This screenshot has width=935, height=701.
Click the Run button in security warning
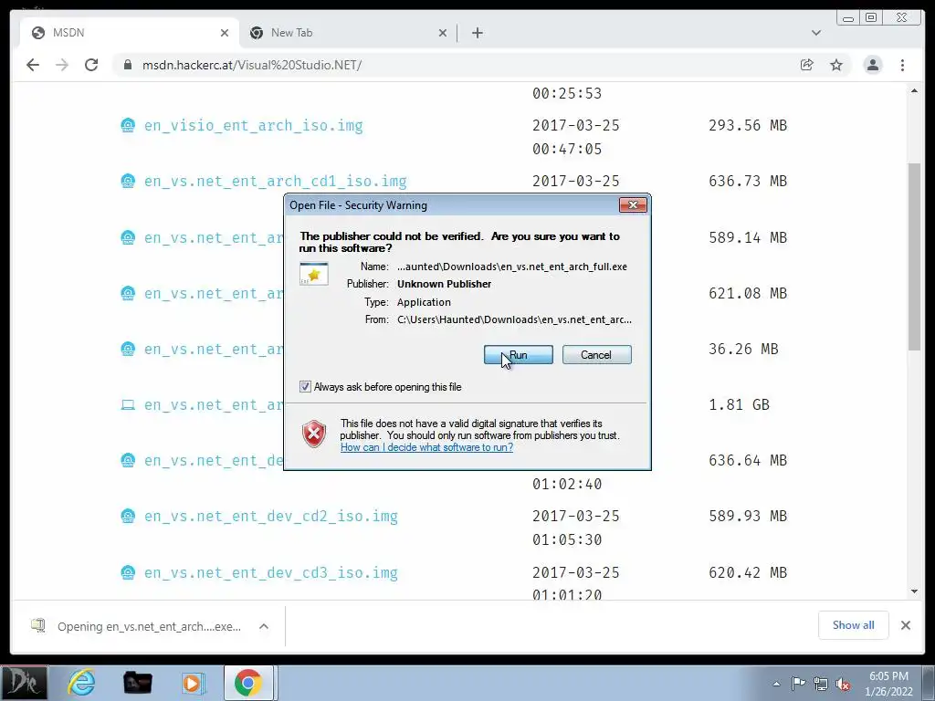pos(519,355)
